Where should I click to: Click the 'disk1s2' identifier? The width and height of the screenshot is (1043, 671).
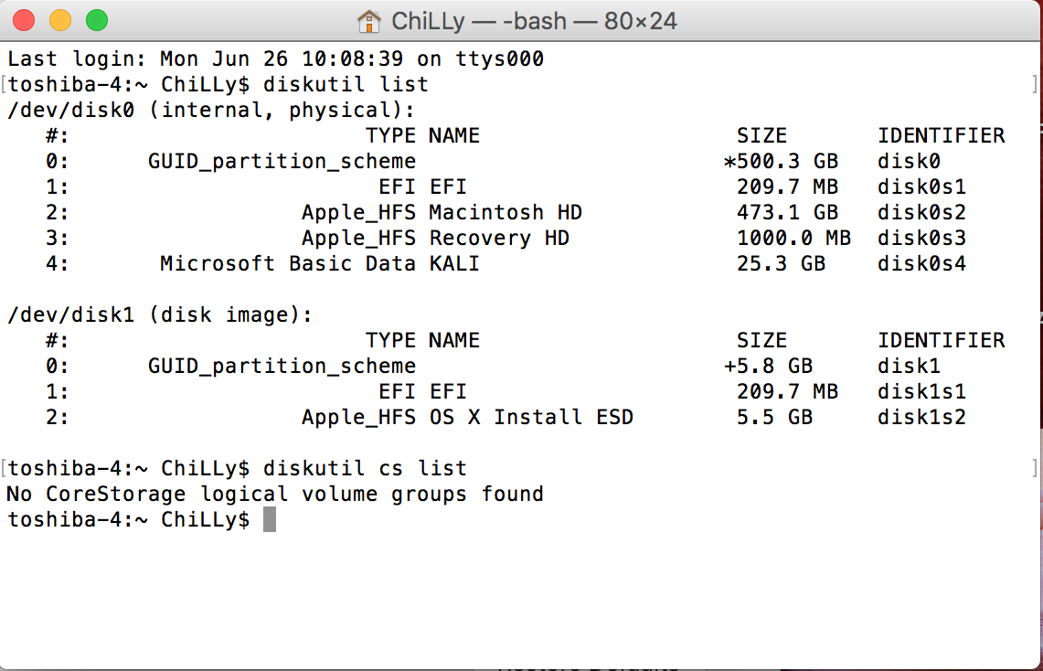pyautogui.click(x=921, y=417)
